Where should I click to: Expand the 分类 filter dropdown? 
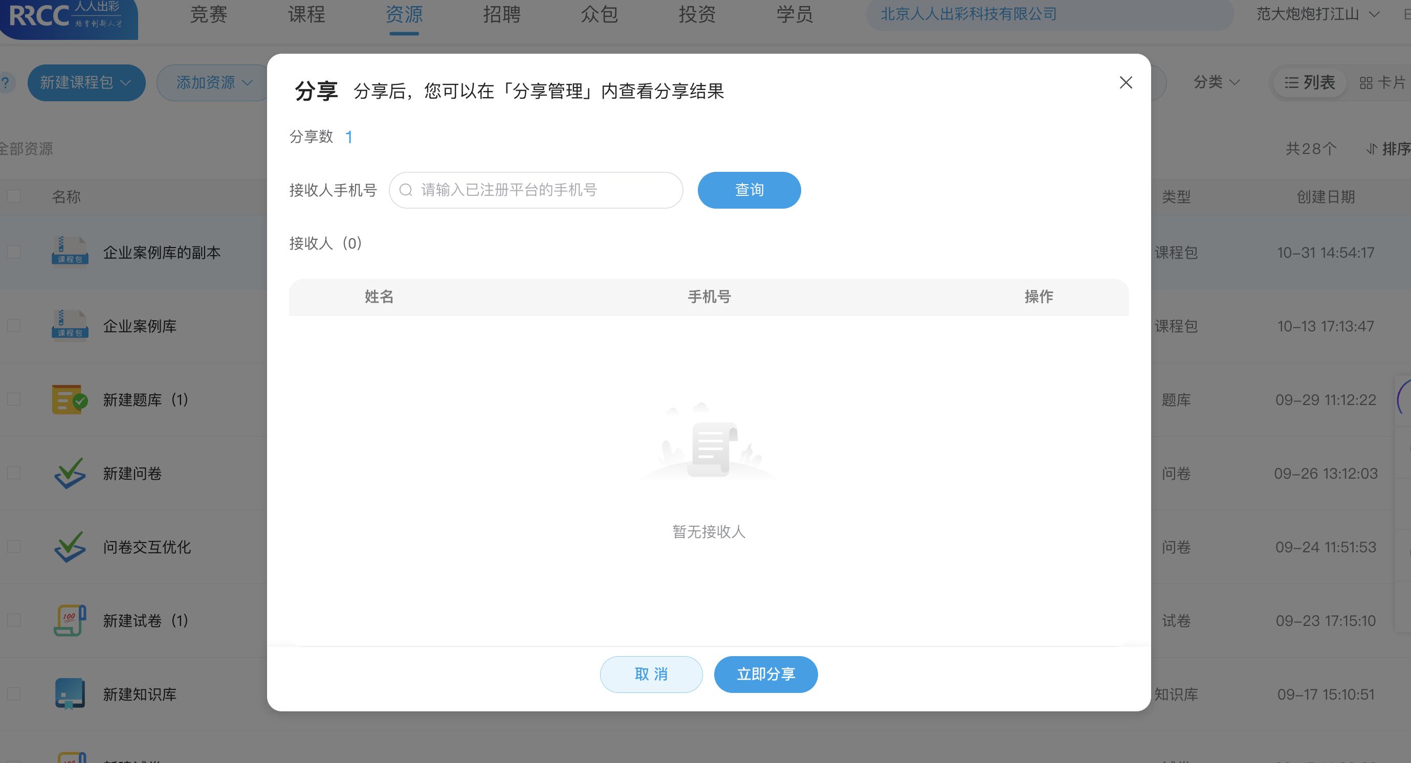pyautogui.click(x=1216, y=82)
